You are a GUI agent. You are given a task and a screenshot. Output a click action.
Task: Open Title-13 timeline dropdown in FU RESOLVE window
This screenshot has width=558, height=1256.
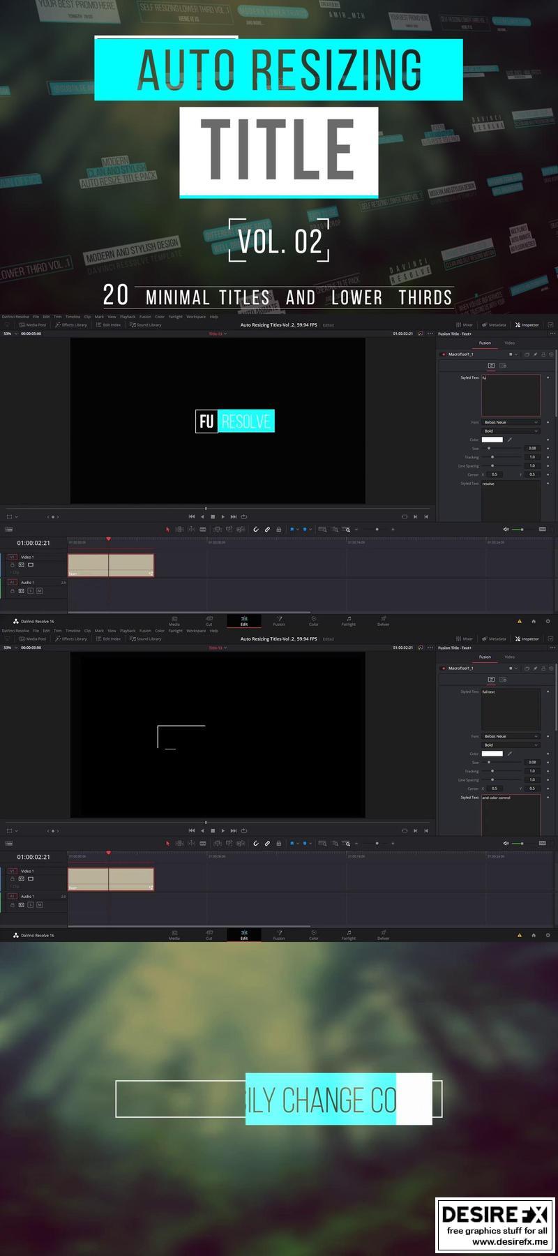pos(218,334)
